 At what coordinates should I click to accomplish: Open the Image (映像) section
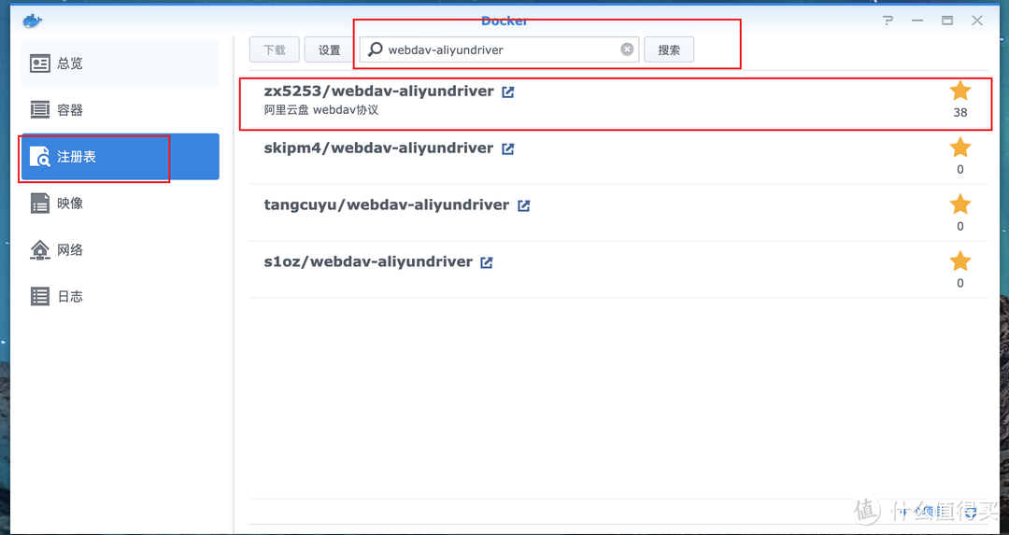coord(121,204)
